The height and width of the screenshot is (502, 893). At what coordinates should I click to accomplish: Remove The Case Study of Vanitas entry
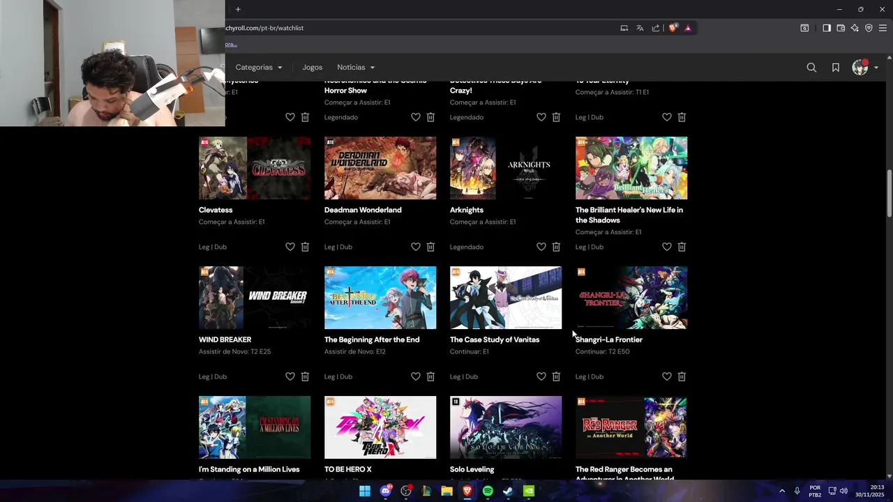click(x=556, y=376)
